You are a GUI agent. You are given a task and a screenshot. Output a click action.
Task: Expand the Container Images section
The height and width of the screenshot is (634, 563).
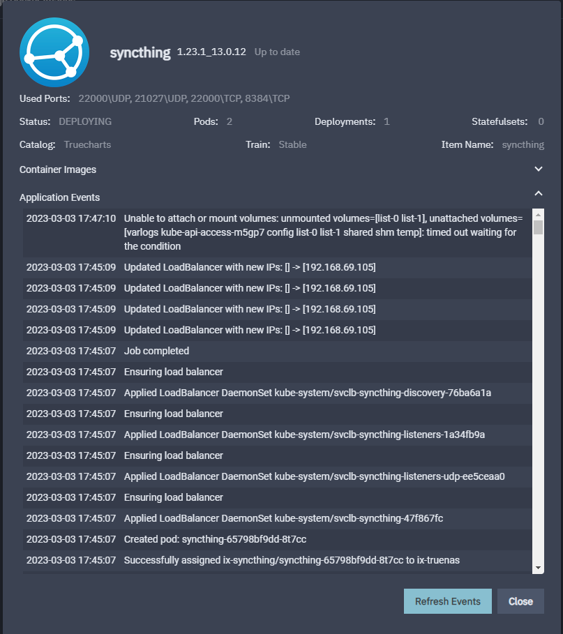tap(539, 169)
